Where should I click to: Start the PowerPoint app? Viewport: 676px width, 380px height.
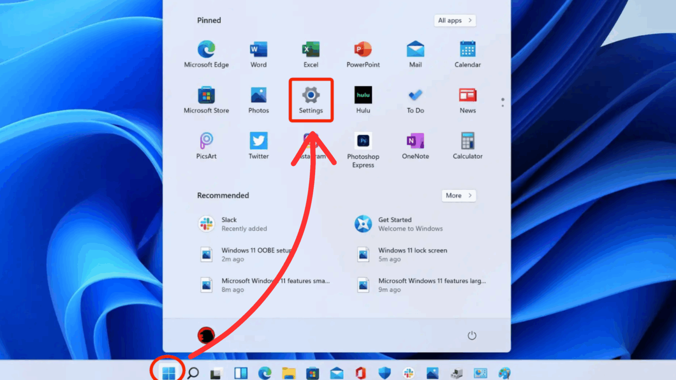pos(363,53)
